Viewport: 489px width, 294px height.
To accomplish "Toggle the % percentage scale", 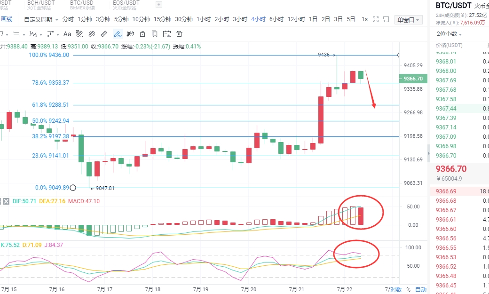I will 409,289.
